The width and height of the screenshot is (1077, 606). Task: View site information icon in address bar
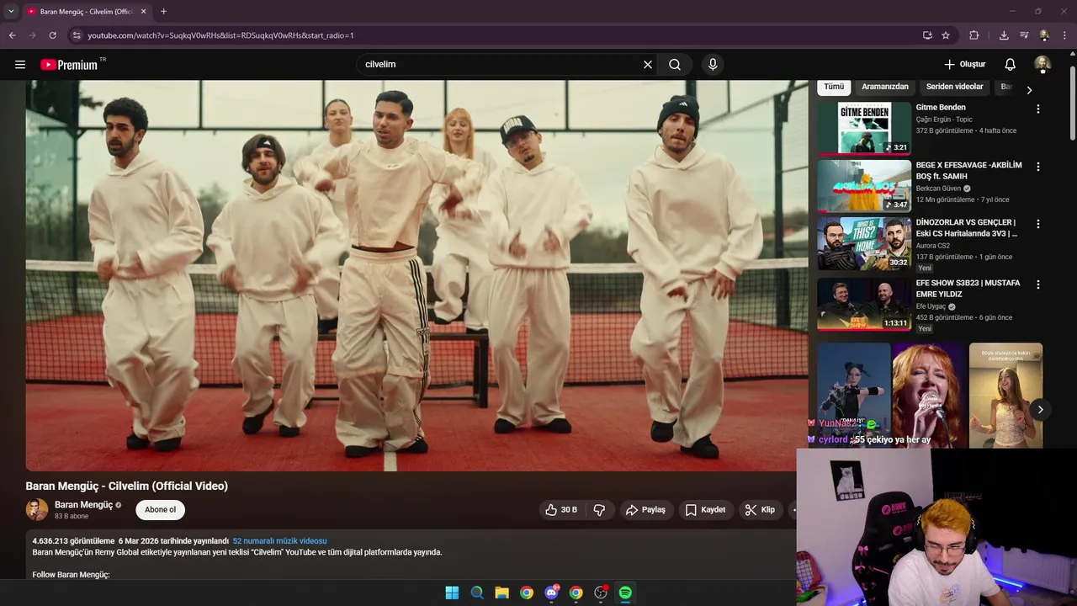click(x=77, y=35)
